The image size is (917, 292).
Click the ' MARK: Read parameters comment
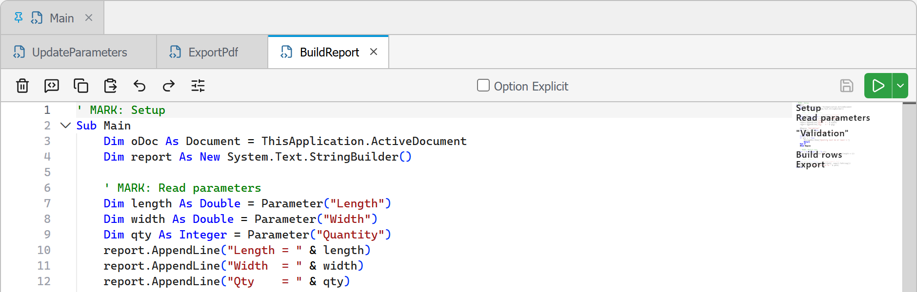coord(182,188)
